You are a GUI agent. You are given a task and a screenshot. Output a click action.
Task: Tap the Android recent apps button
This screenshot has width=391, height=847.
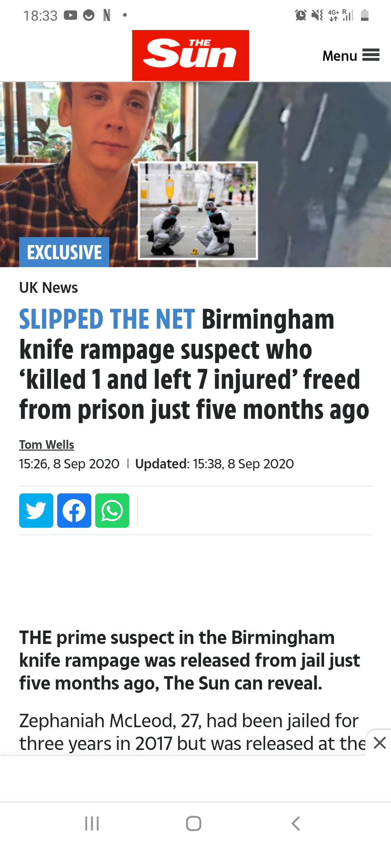(92, 823)
